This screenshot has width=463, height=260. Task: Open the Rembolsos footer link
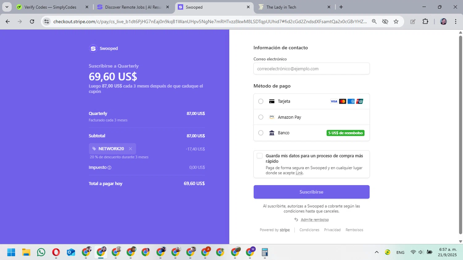[354, 230]
